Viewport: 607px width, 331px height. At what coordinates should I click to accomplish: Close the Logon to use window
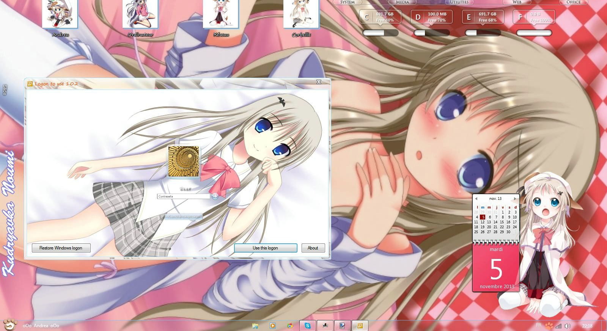tap(319, 82)
